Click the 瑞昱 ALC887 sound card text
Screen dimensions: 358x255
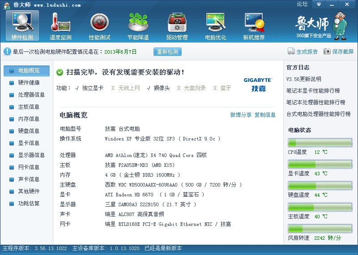135,214
